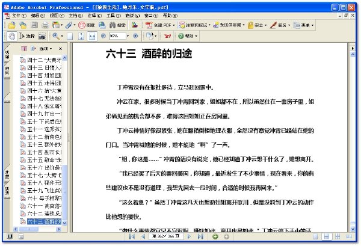Click the Fit Page icon
Image resolution: width=361 pixels, height=246 pixels.
(81, 36)
